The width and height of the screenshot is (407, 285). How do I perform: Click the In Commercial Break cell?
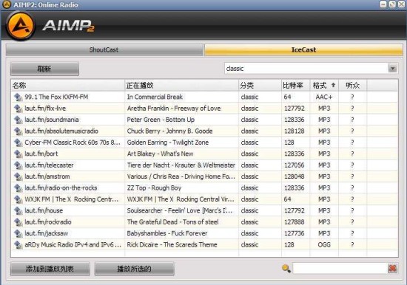coord(155,97)
